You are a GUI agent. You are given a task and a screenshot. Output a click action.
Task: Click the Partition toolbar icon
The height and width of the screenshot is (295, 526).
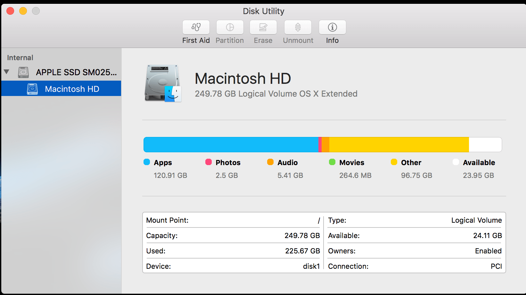[x=230, y=27]
